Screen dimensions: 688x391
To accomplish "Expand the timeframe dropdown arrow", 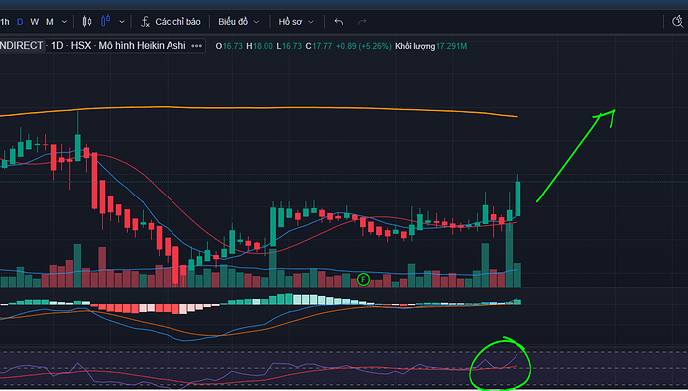I will (64, 22).
